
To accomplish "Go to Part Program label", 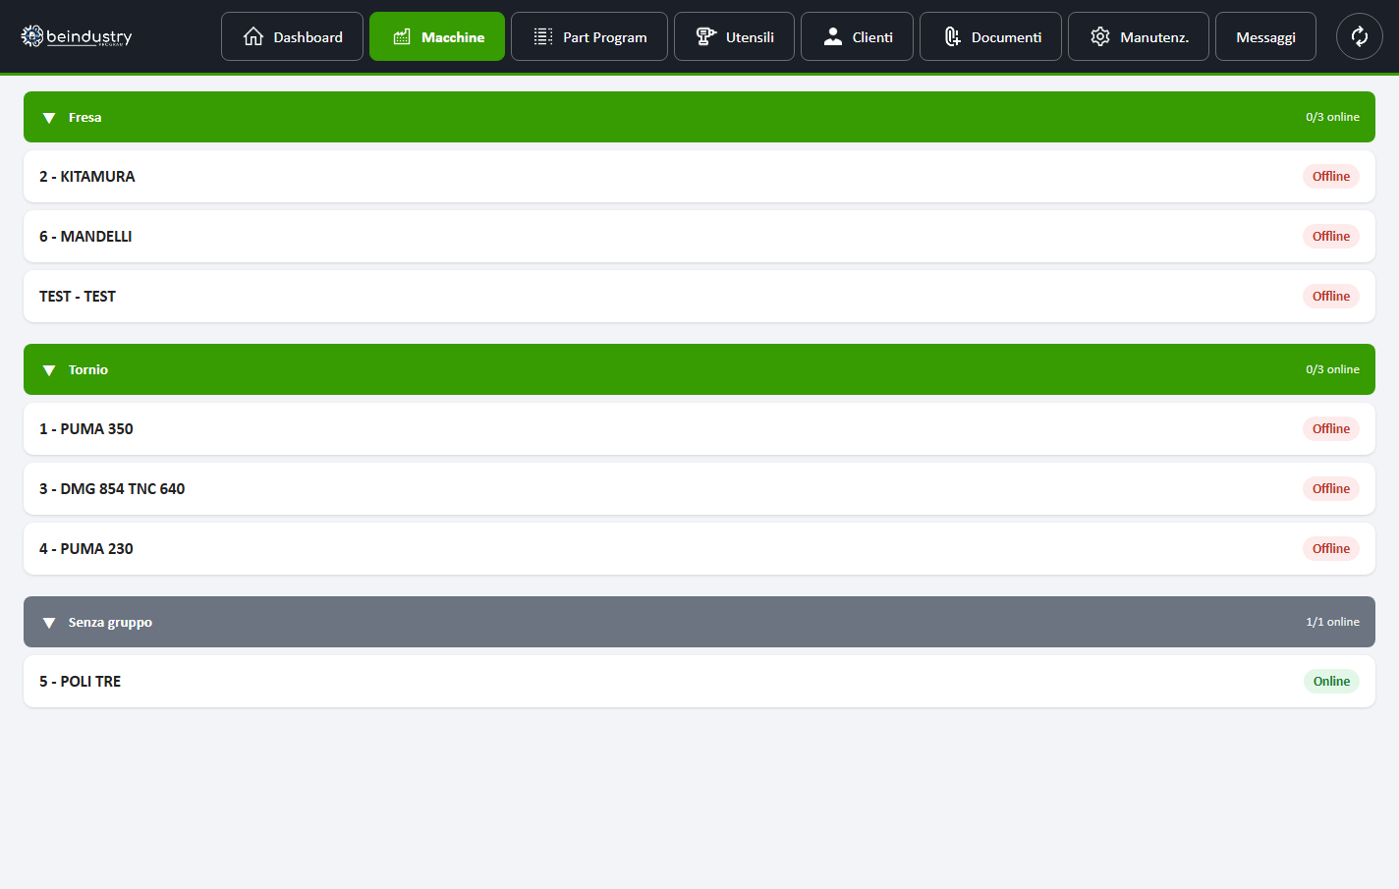I will click(x=605, y=37).
